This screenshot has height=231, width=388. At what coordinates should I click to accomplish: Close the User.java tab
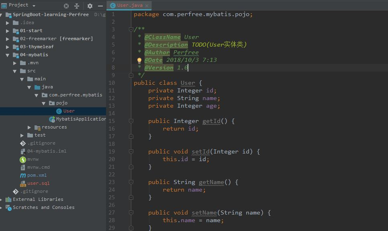[147, 6]
